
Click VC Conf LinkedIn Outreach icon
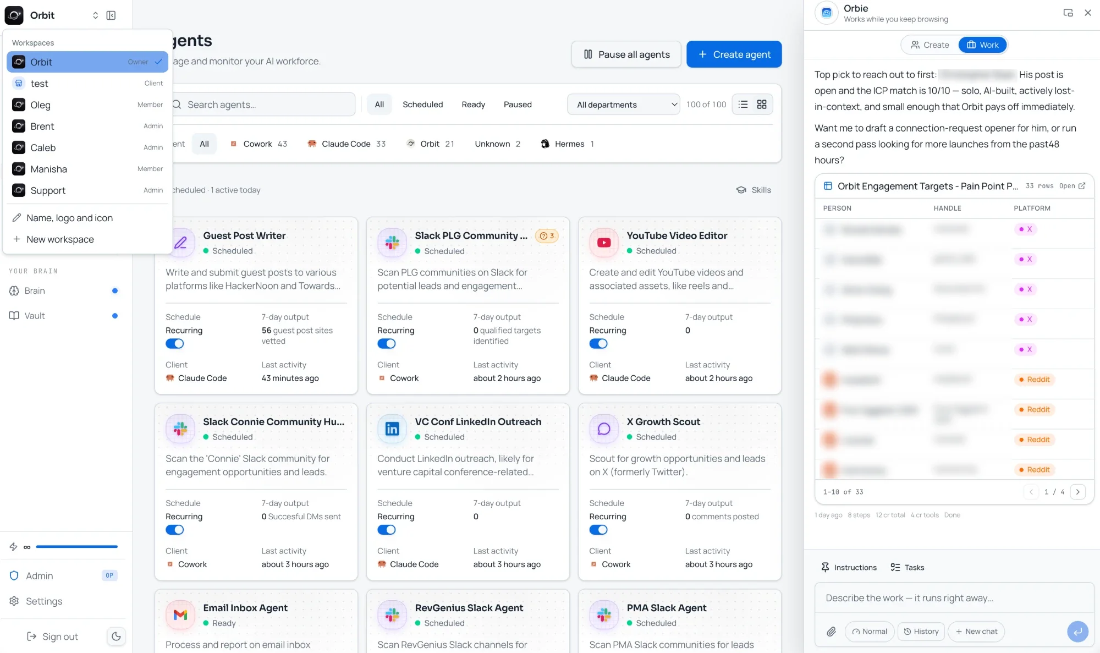point(392,429)
